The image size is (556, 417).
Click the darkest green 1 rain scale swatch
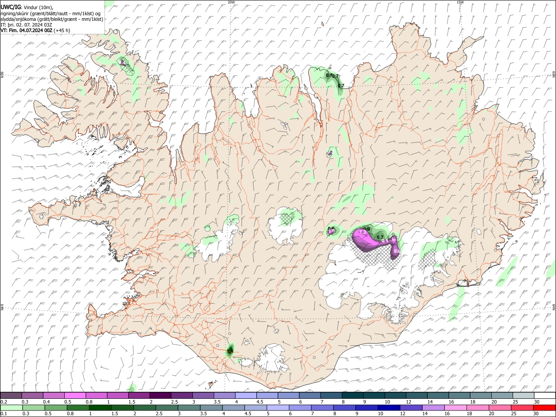coord(100,407)
